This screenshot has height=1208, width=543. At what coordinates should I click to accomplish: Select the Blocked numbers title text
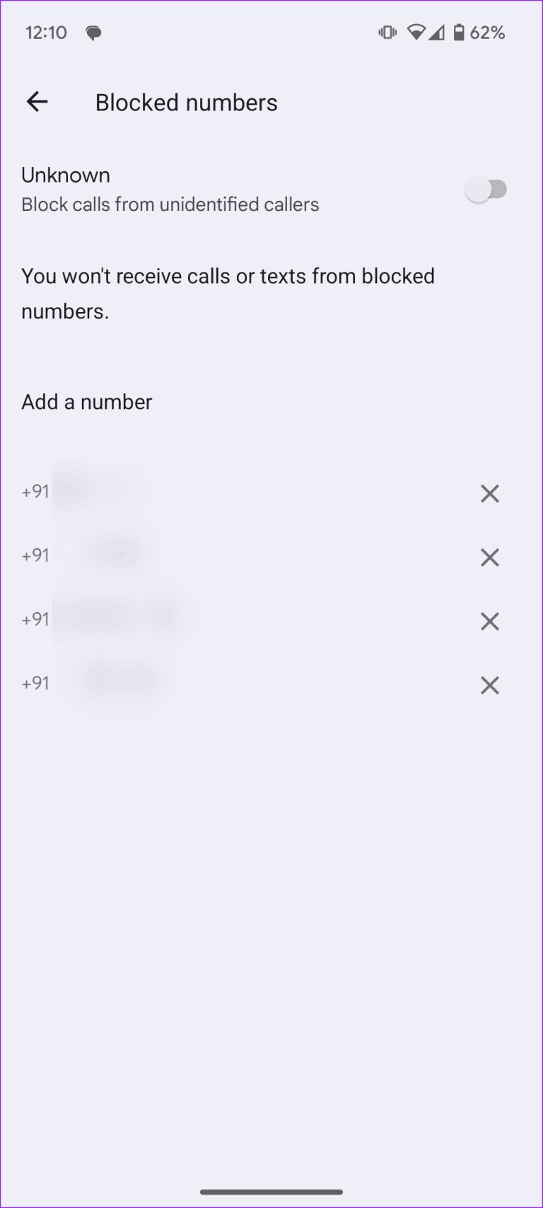coord(186,102)
